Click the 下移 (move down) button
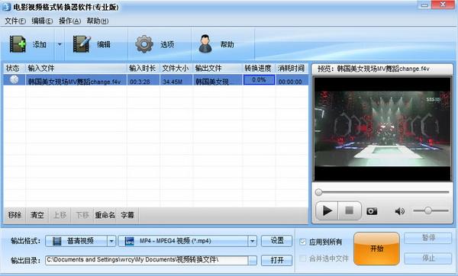This screenshot has height=276, width=458. tap(82, 215)
